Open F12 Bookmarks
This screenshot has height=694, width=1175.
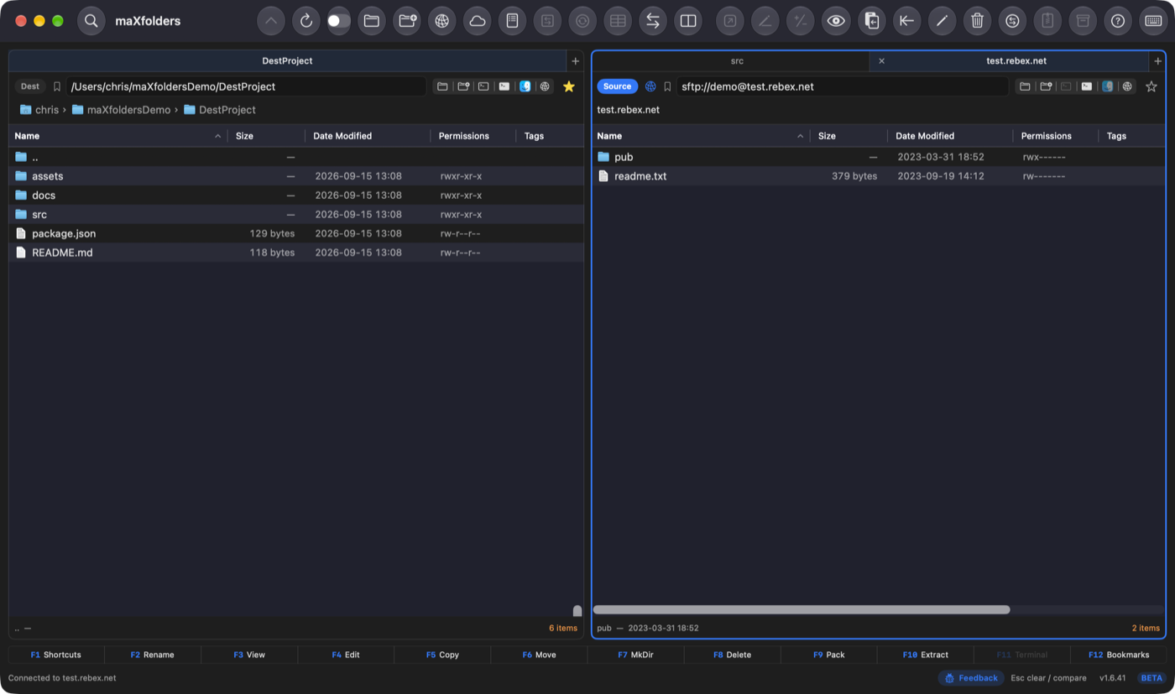[x=1118, y=655]
